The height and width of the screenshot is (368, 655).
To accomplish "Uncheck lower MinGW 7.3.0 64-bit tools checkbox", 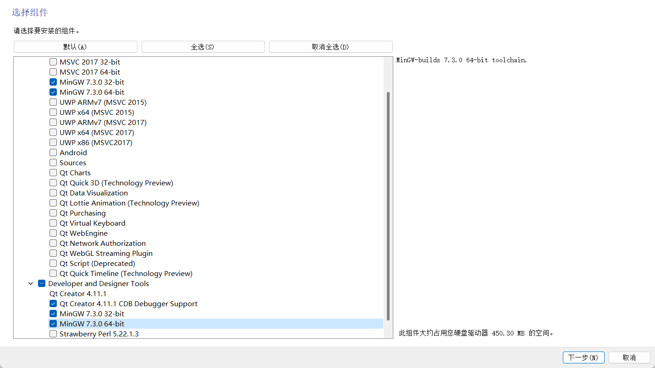I will (53, 324).
